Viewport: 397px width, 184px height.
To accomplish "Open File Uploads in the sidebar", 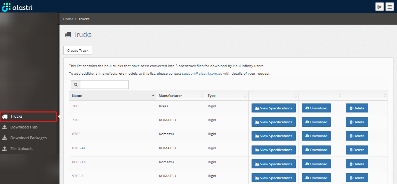I will (21, 149).
